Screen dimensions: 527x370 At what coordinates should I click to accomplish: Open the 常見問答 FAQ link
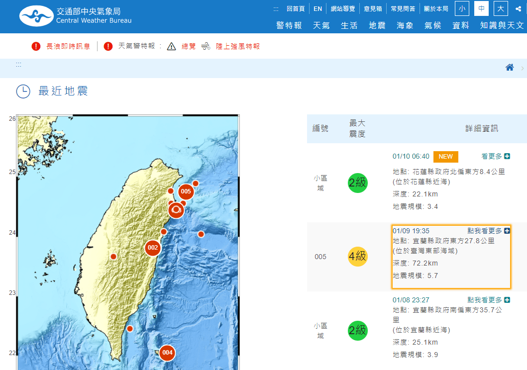coord(403,9)
